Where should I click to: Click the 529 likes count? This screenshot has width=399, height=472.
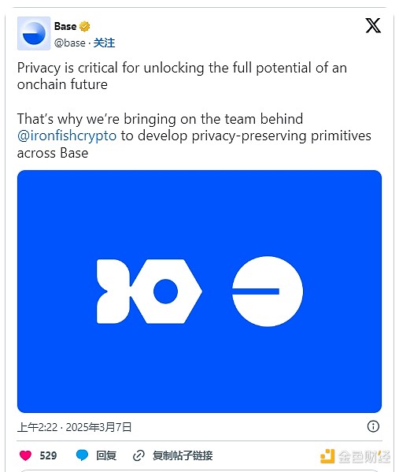[48, 455]
